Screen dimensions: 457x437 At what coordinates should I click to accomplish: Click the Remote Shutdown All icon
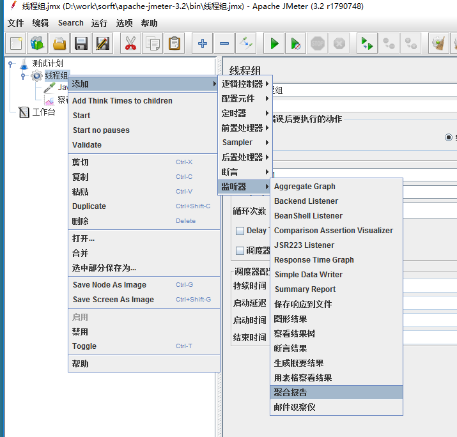click(410, 43)
